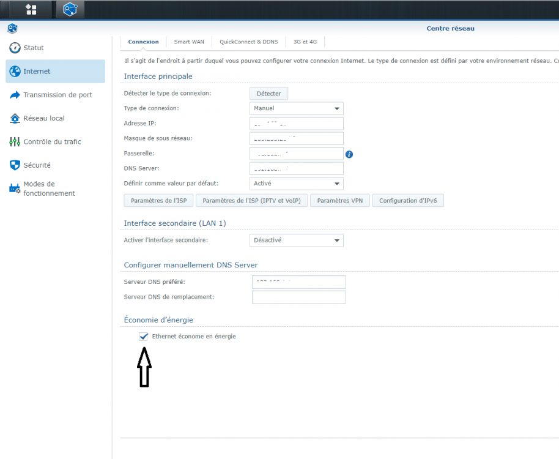
Task: Click the Serveur DNS de remplacement field
Action: [x=298, y=297]
